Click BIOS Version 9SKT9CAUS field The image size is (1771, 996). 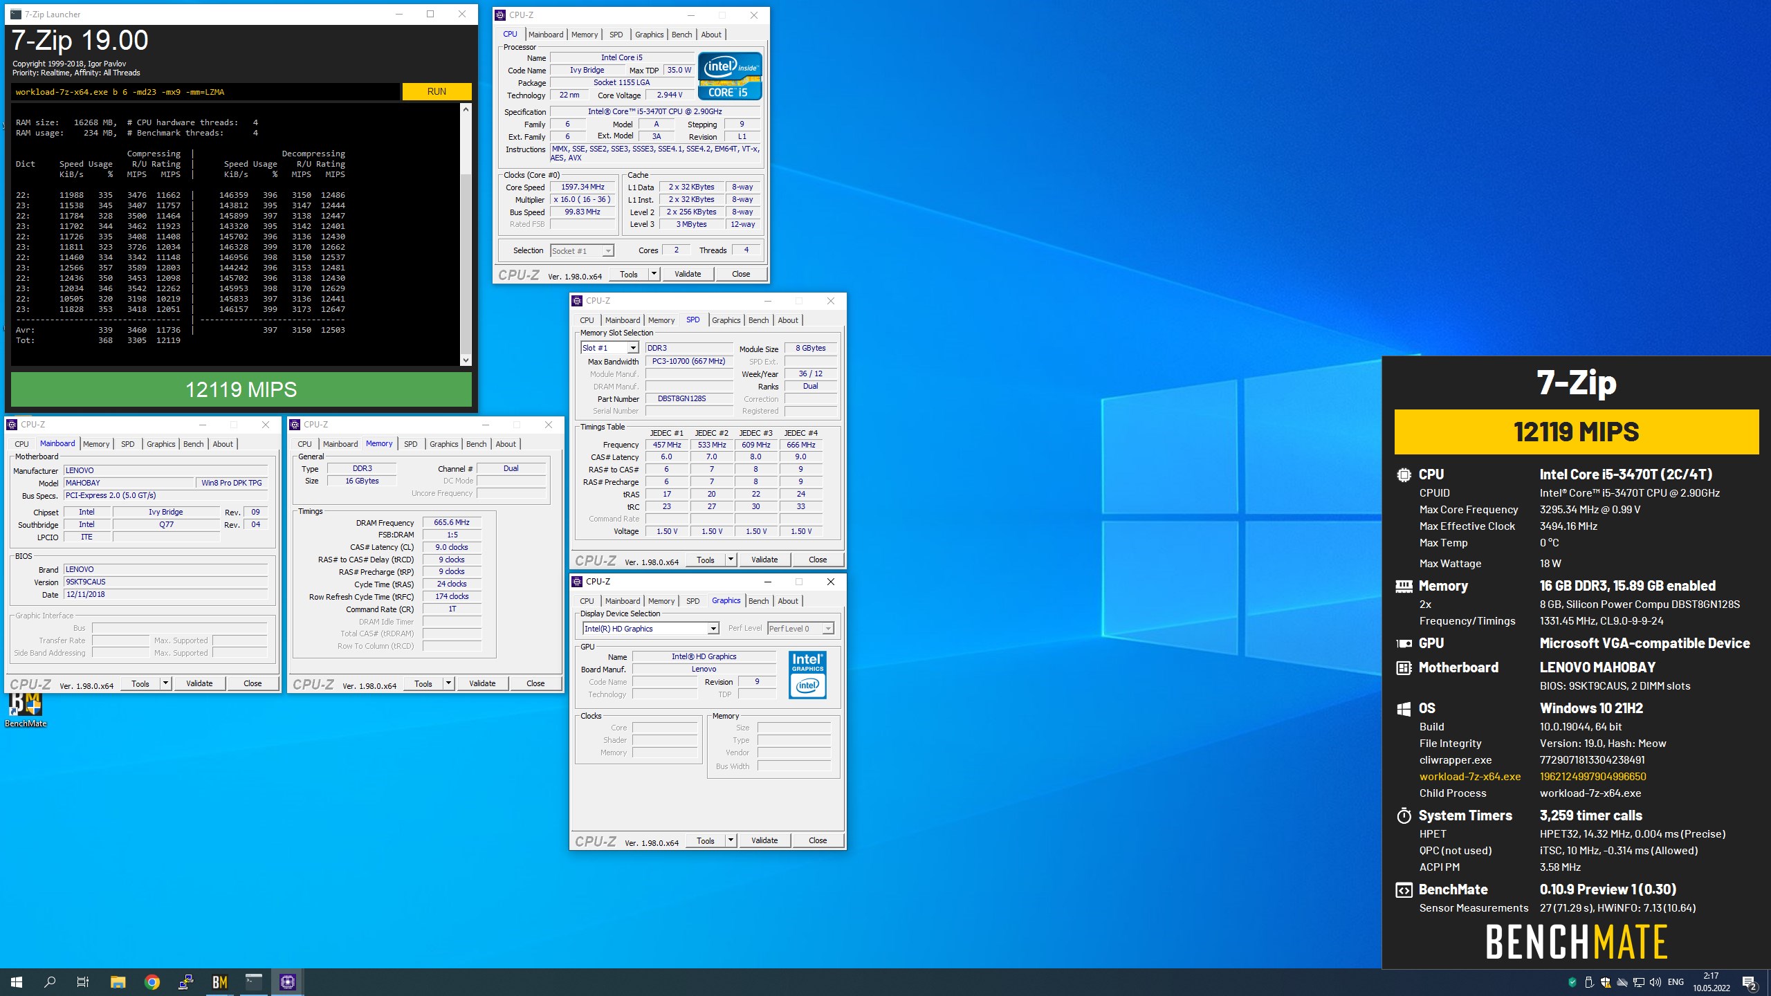(165, 582)
